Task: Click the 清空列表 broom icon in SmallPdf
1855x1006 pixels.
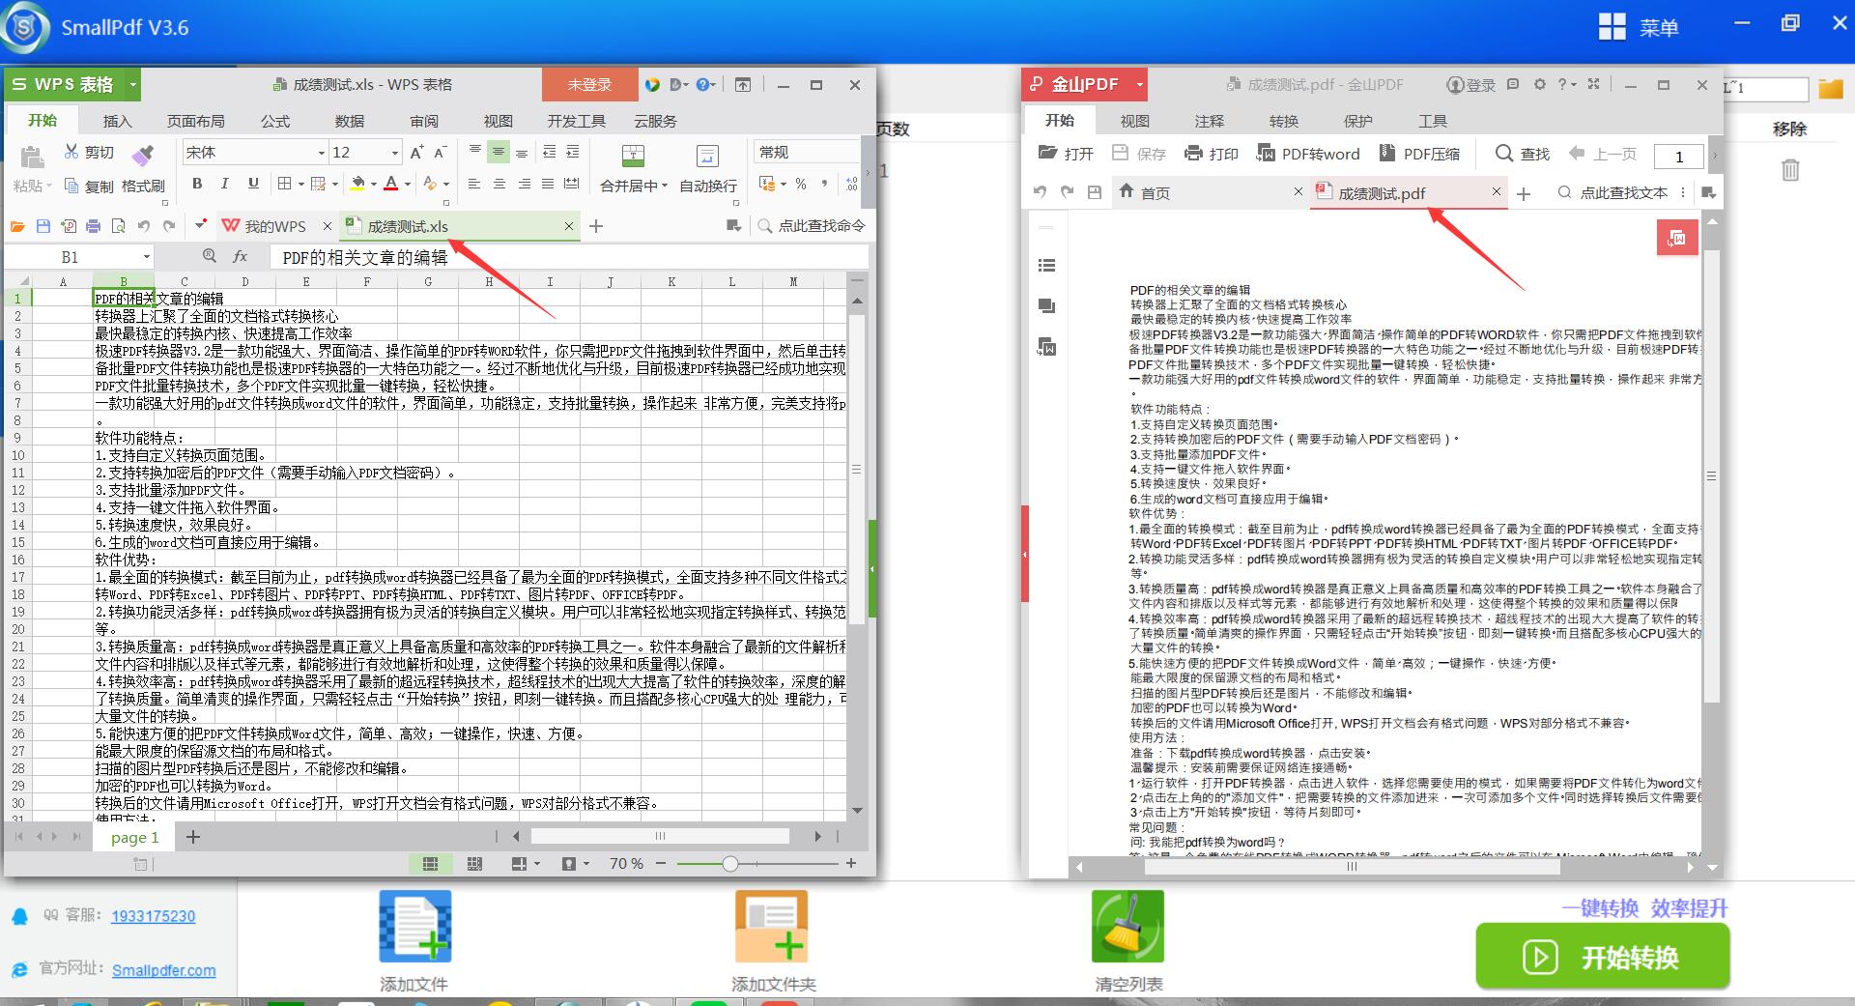Action: (x=1127, y=926)
